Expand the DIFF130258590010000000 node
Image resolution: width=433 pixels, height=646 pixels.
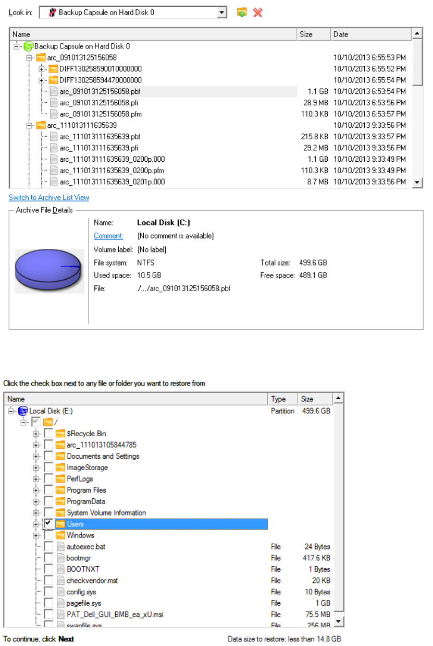tap(42, 69)
